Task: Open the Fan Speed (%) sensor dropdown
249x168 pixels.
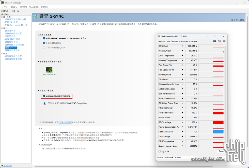Action: click(x=182, y=65)
